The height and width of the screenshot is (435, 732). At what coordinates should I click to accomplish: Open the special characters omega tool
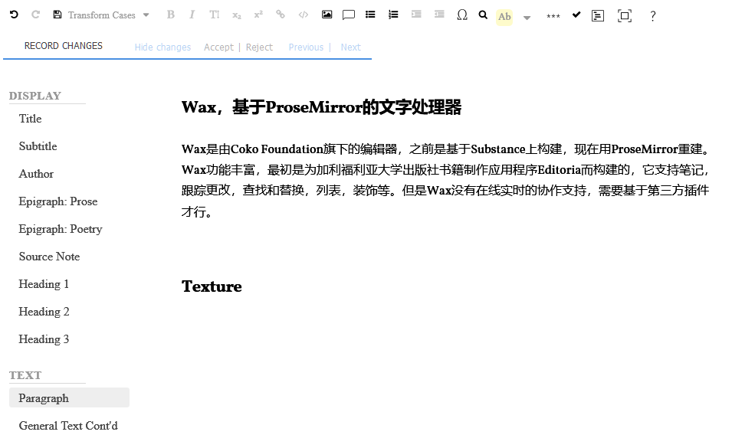(x=462, y=15)
